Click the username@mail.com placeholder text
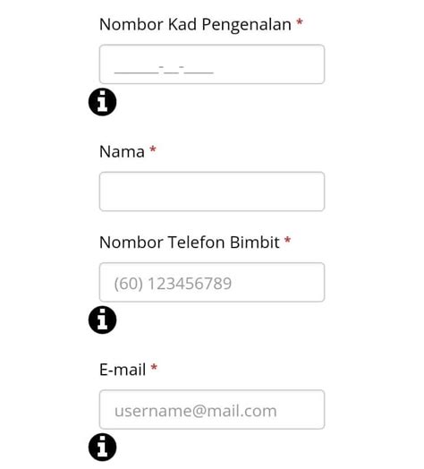This screenshot has width=424, height=469. (196, 411)
